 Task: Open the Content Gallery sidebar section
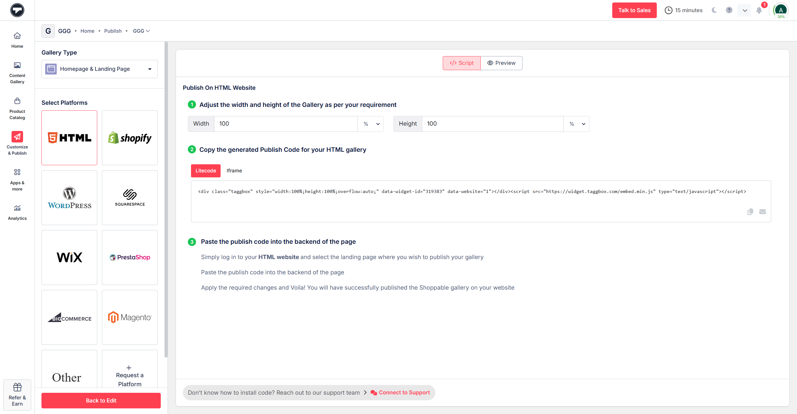tap(17, 73)
